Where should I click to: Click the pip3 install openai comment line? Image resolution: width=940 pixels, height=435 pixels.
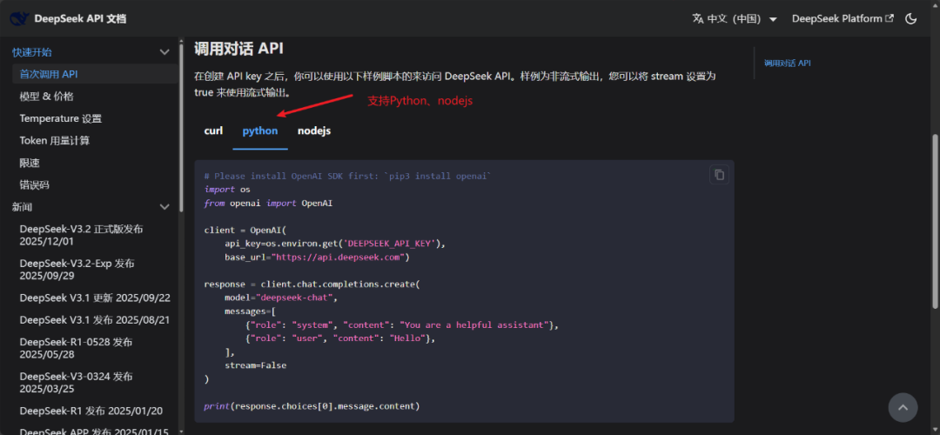347,176
